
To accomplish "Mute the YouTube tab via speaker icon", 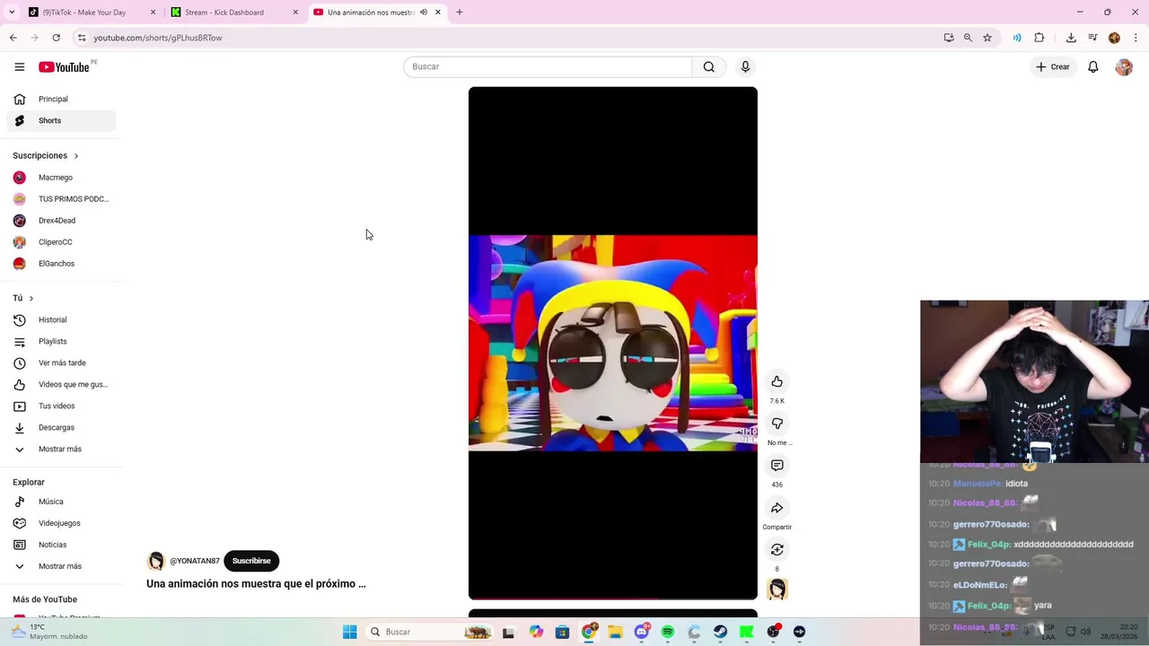I will [x=424, y=13].
